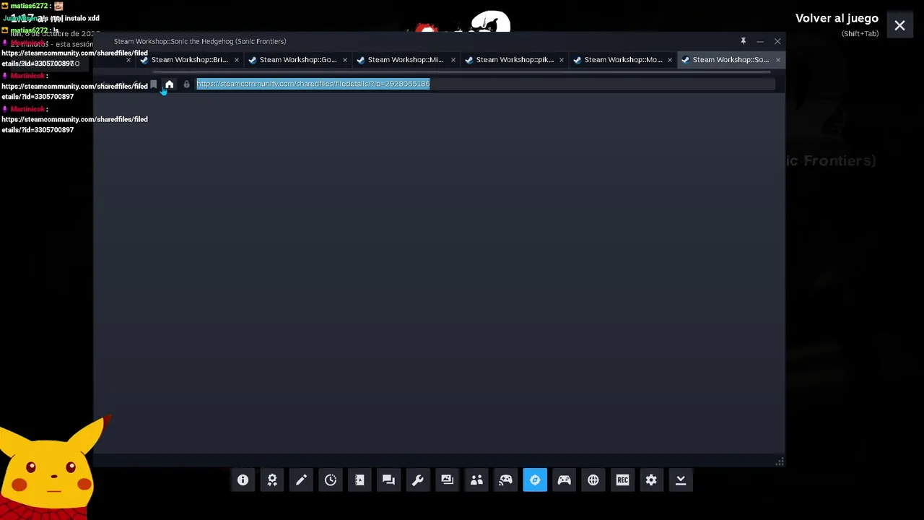Click the bookmark icon beside home button
The width and height of the screenshot is (924, 520).
point(153,84)
